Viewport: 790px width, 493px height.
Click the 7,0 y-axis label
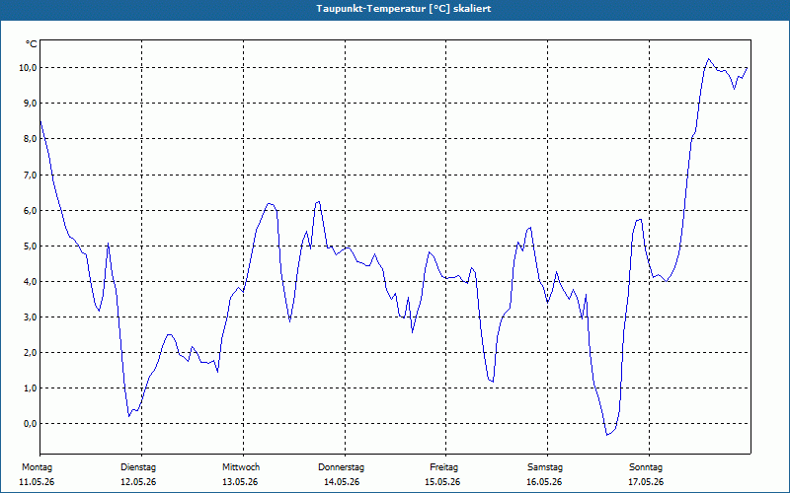click(x=29, y=176)
